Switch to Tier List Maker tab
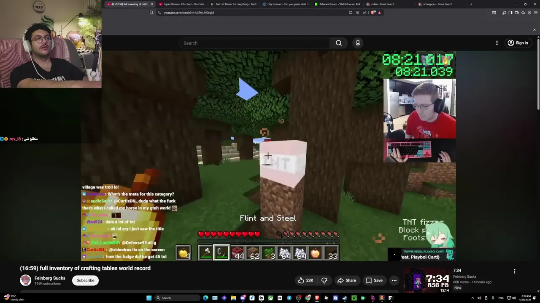Image resolution: width=540 pixels, height=303 pixels. coord(234,4)
